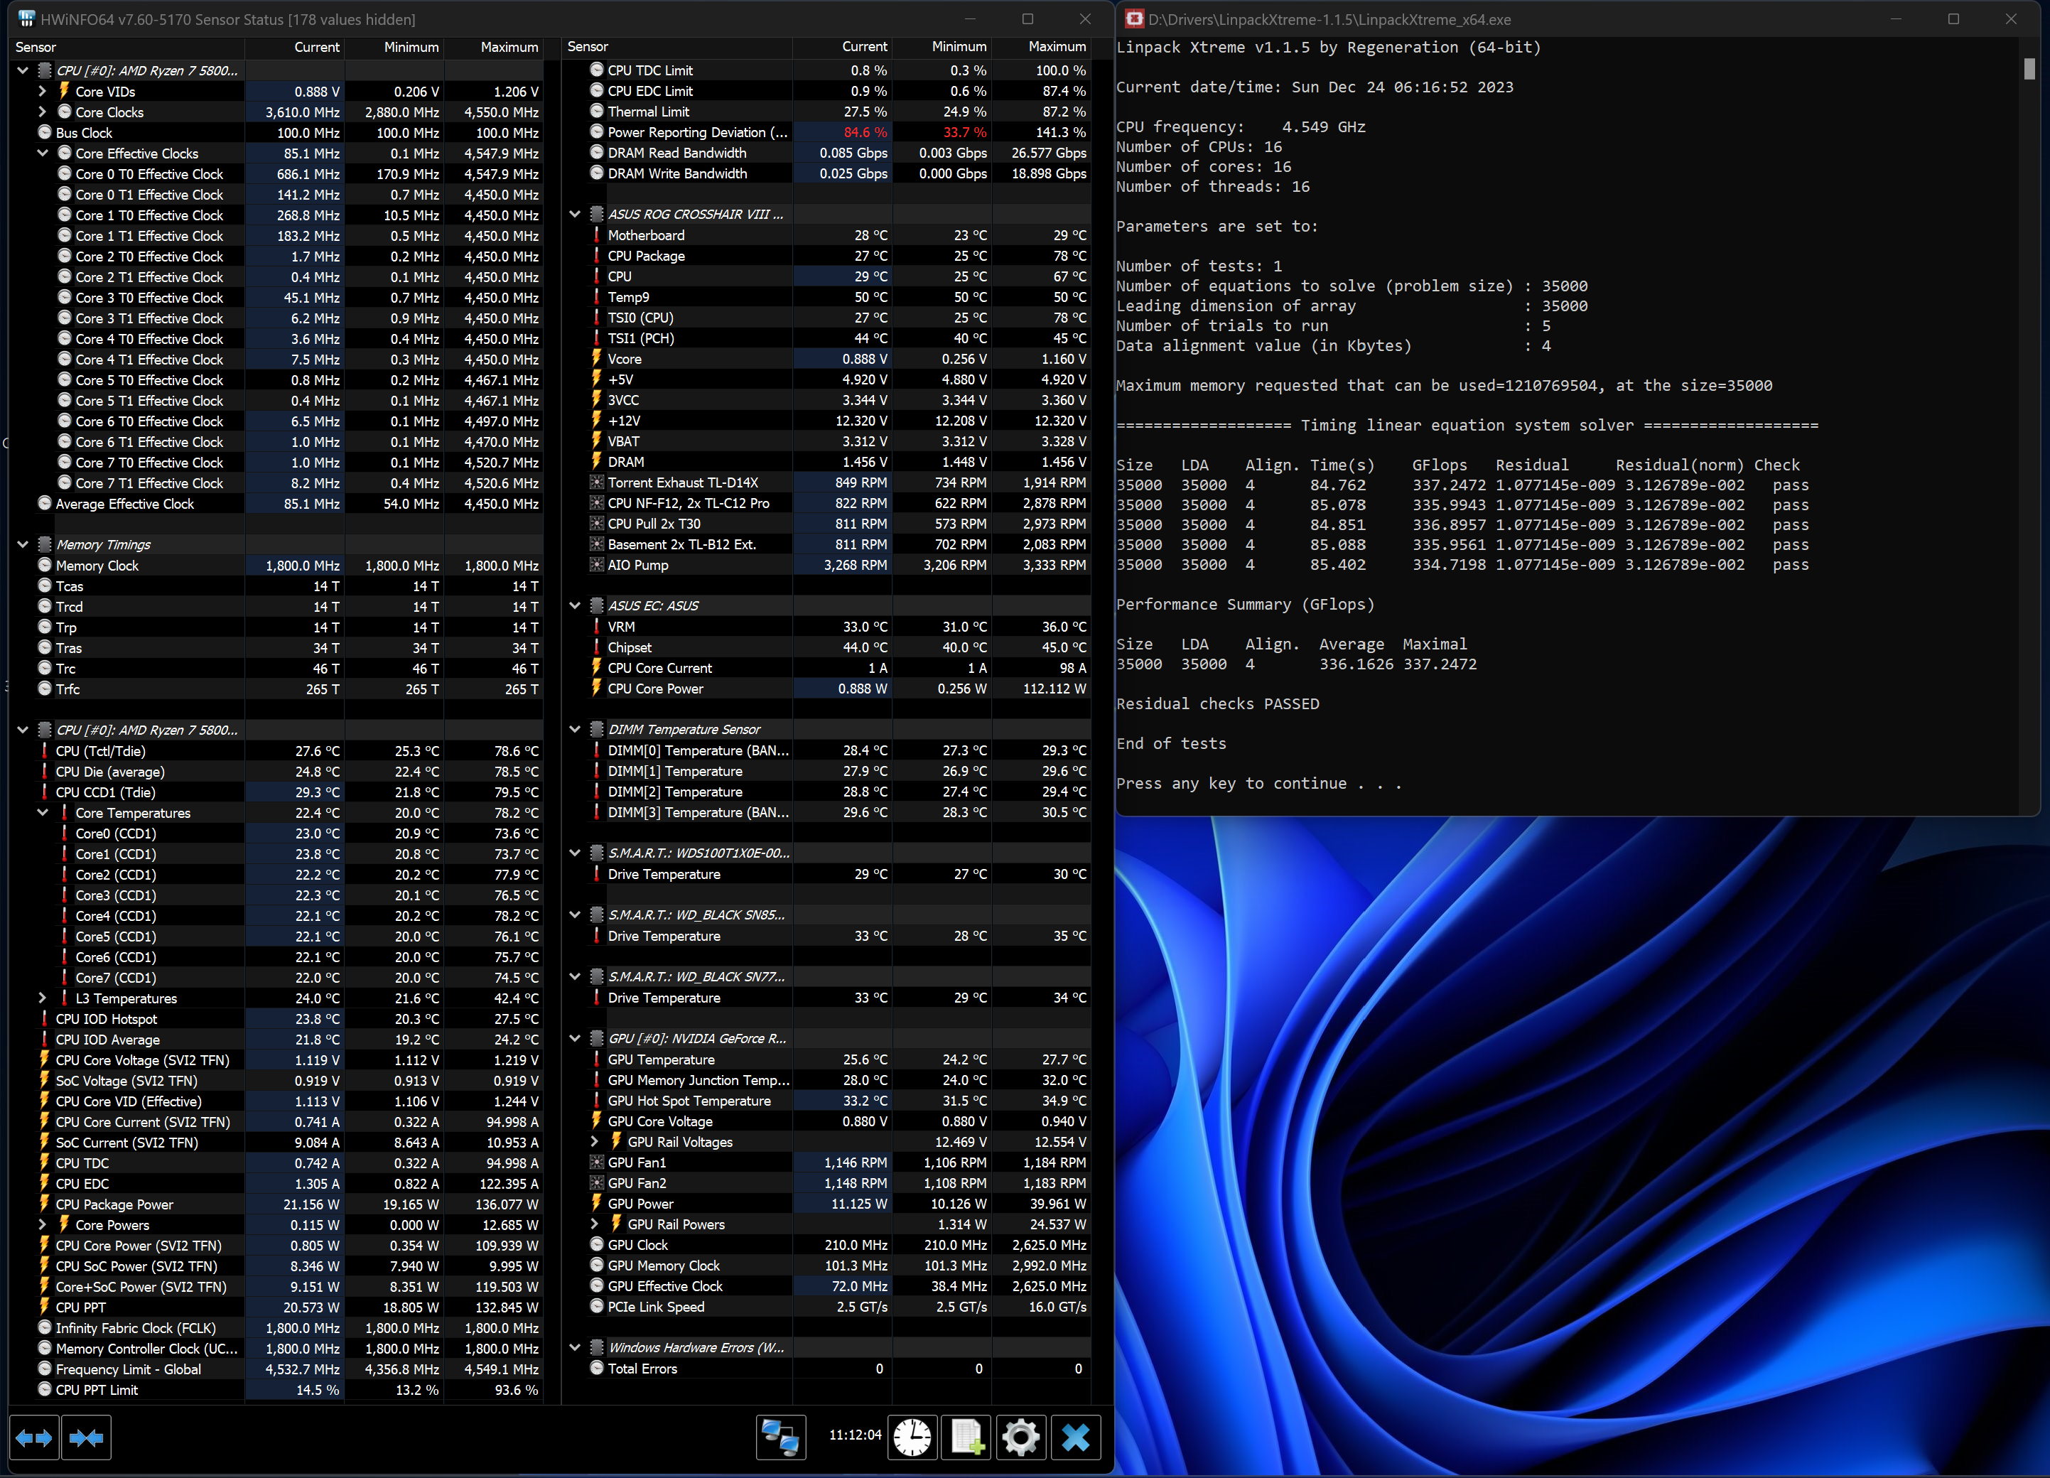Collapse the Windows Hardware Errors group
This screenshot has height=1478, width=2050.
point(575,1347)
